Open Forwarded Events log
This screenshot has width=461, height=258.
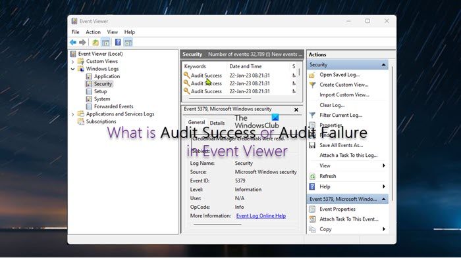click(113, 106)
